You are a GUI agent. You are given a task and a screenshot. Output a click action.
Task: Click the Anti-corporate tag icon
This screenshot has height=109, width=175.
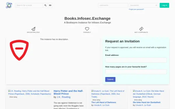point(141,29)
